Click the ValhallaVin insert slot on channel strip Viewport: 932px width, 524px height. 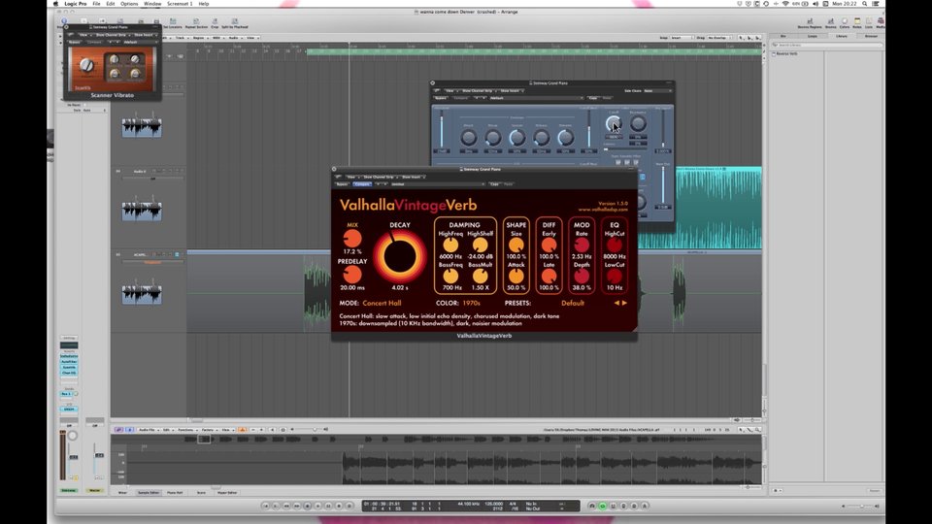coord(69,356)
